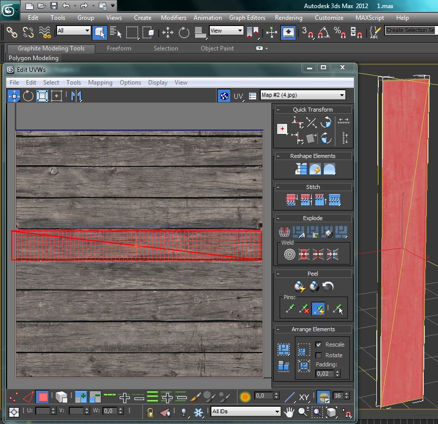Uncheck the Rescale checkbox
This screenshot has width=438, height=424.
coord(319,344)
